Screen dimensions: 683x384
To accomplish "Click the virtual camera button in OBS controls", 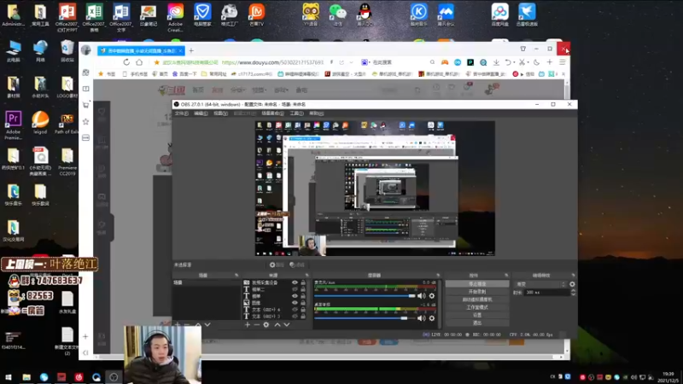I will (477, 300).
